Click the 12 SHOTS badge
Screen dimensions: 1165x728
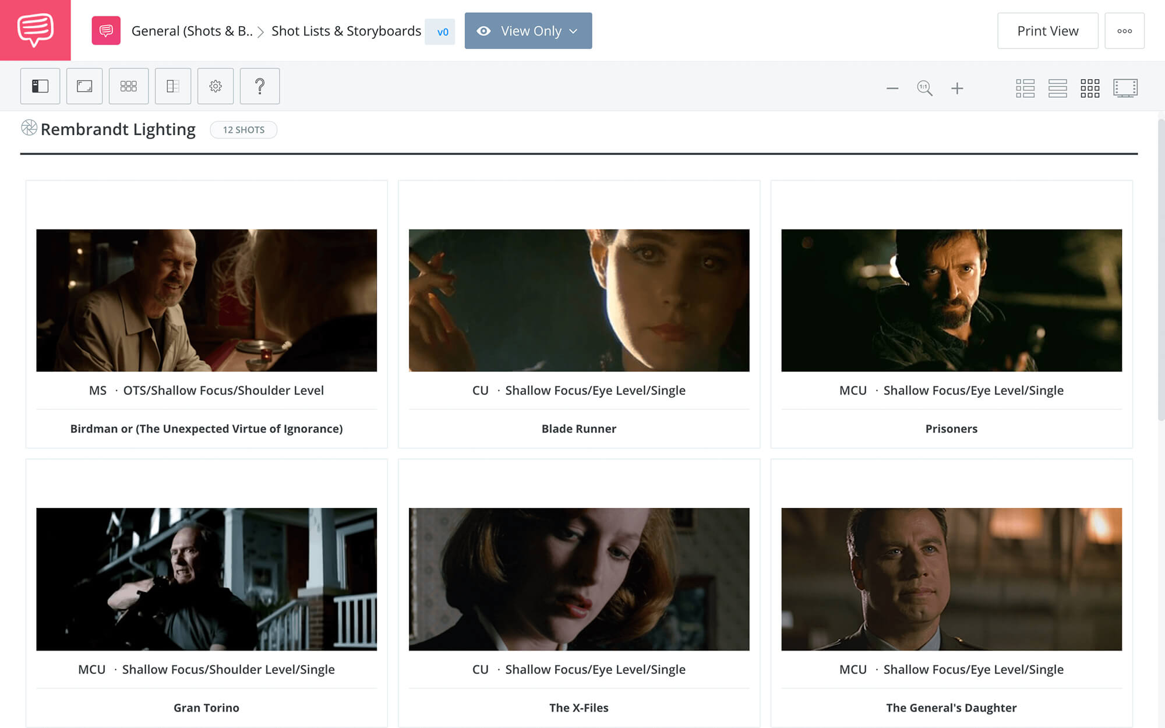pos(243,130)
